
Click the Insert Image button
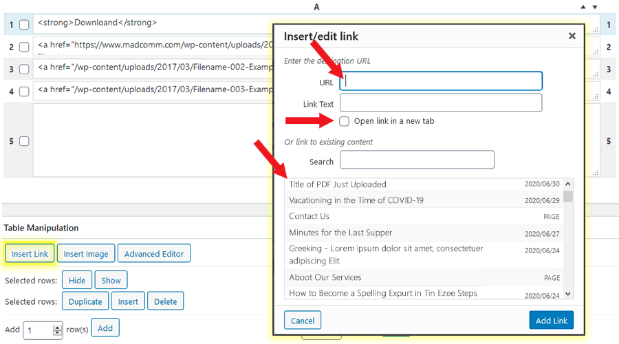coord(86,254)
